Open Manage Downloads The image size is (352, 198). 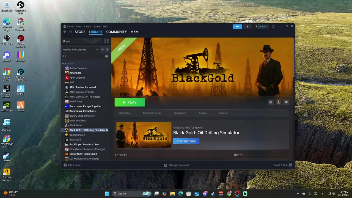click(177, 165)
